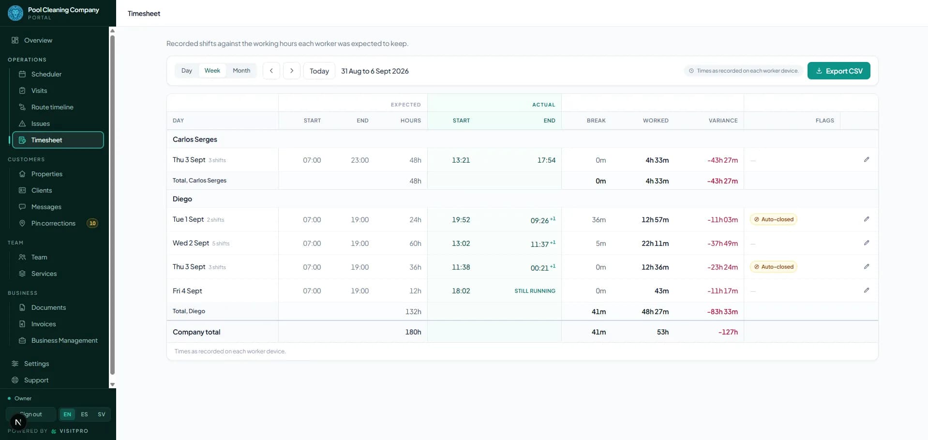
Task: Click Auto-closed flag on Diego's Thu 3 Sept
Action: pyautogui.click(x=773, y=267)
